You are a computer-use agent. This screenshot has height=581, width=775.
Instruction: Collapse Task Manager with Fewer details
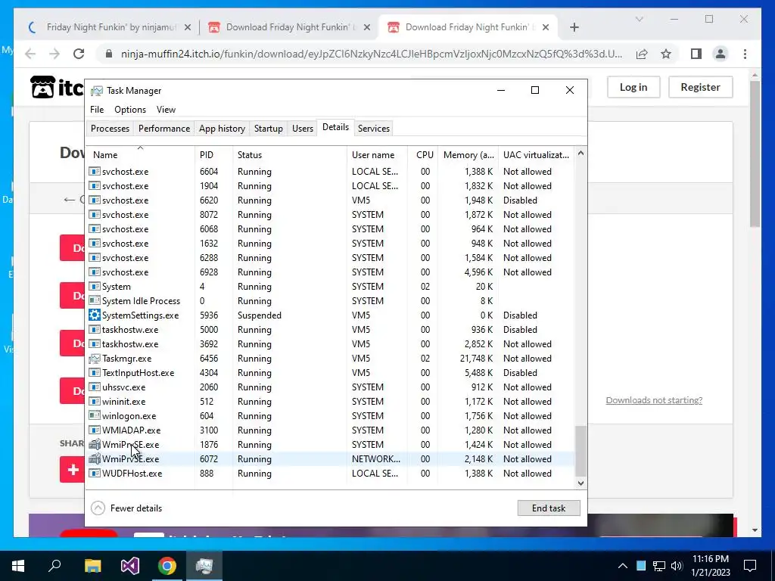coord(126,508)
